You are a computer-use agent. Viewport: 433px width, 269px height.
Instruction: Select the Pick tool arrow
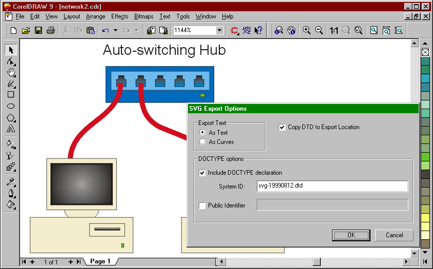click(11, 50)
